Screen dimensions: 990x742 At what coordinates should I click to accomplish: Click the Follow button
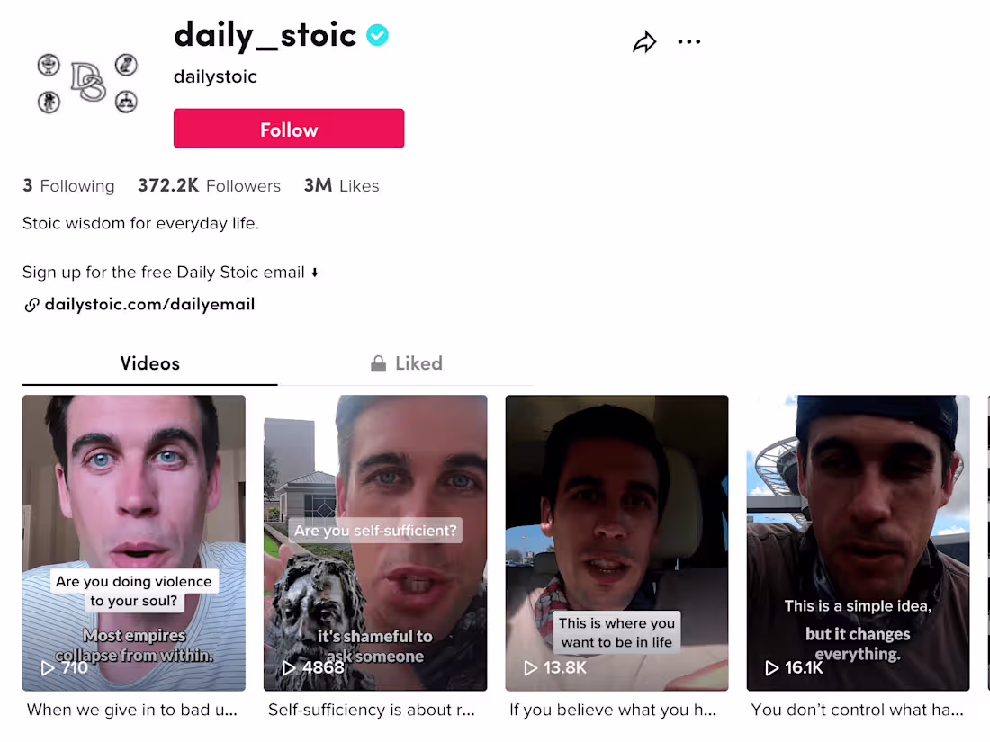tap(288, 129)
